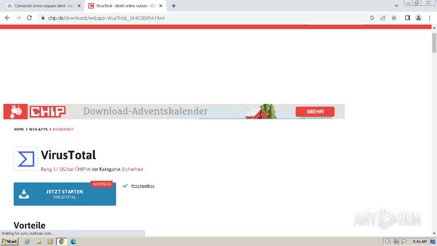Open the network tray icon
This screenshot has width=437, height=246.
point(396,242)
